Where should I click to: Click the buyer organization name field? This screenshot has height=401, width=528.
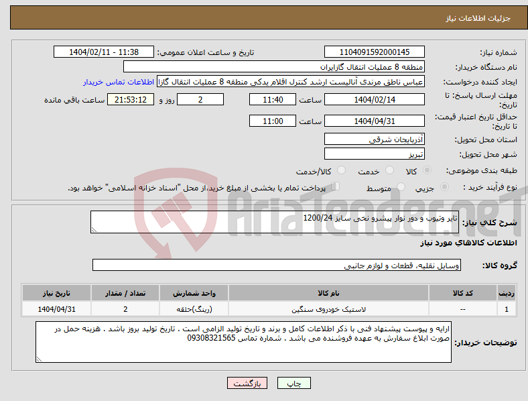tap(274, 66)
